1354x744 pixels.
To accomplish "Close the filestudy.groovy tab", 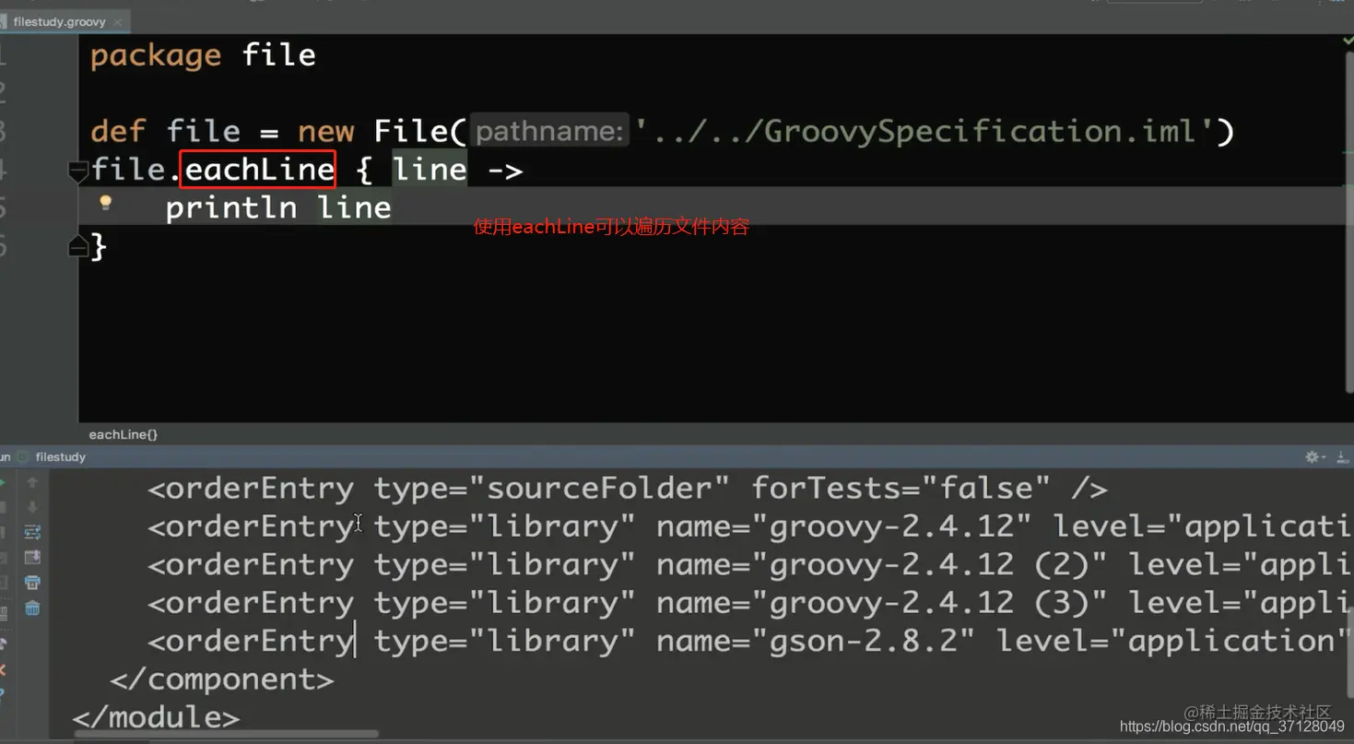I will click(118, 22).
